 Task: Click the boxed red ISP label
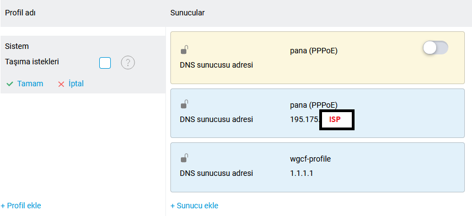(x=337, y=120)
